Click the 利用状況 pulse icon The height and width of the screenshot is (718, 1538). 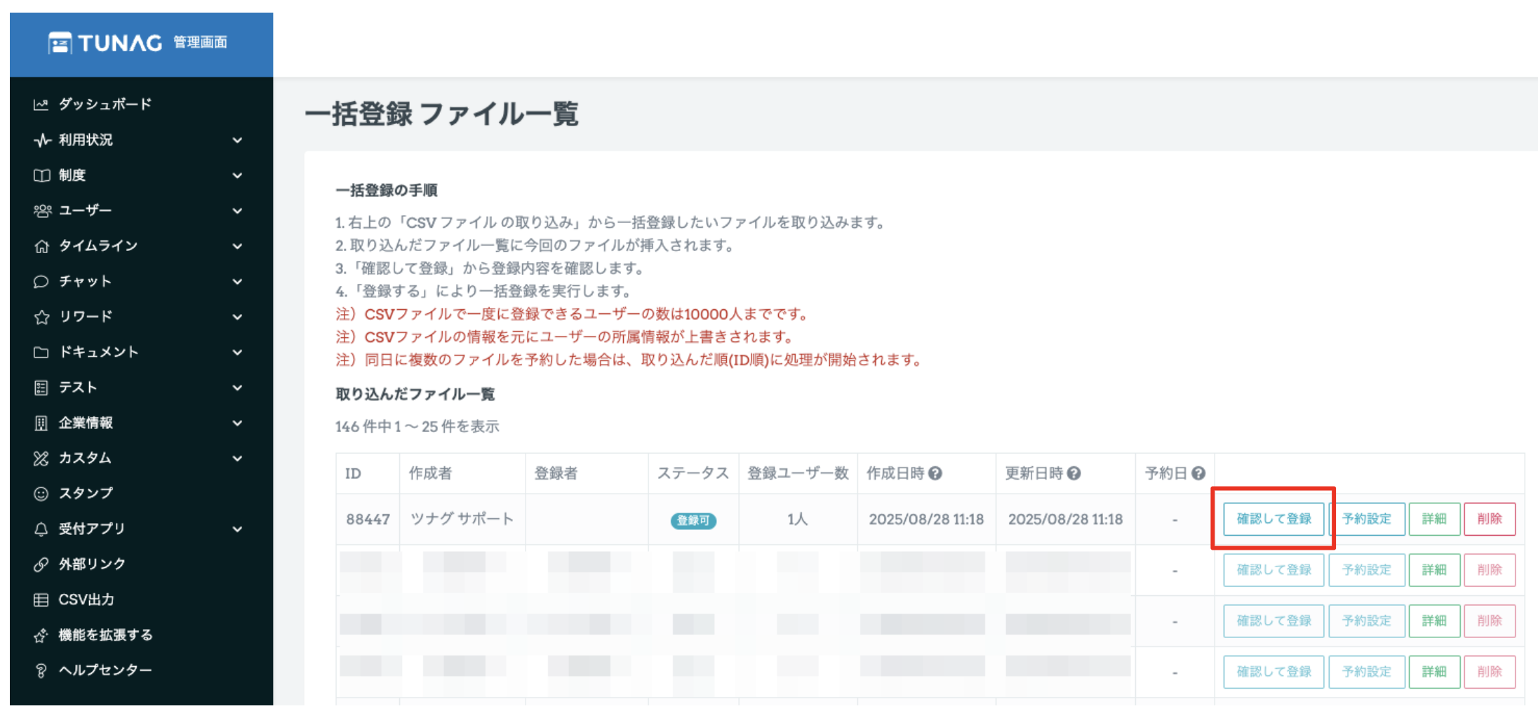[x=41, y=140]
